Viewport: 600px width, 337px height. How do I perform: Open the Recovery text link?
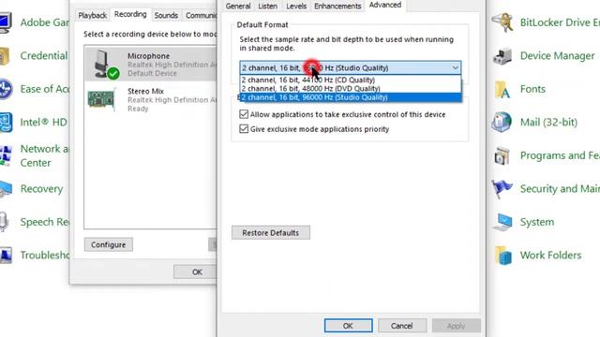(x=41, y=189)
